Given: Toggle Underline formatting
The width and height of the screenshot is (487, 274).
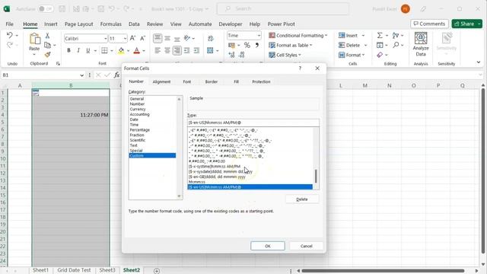Looking at the screenshot, I should (88, 50).
